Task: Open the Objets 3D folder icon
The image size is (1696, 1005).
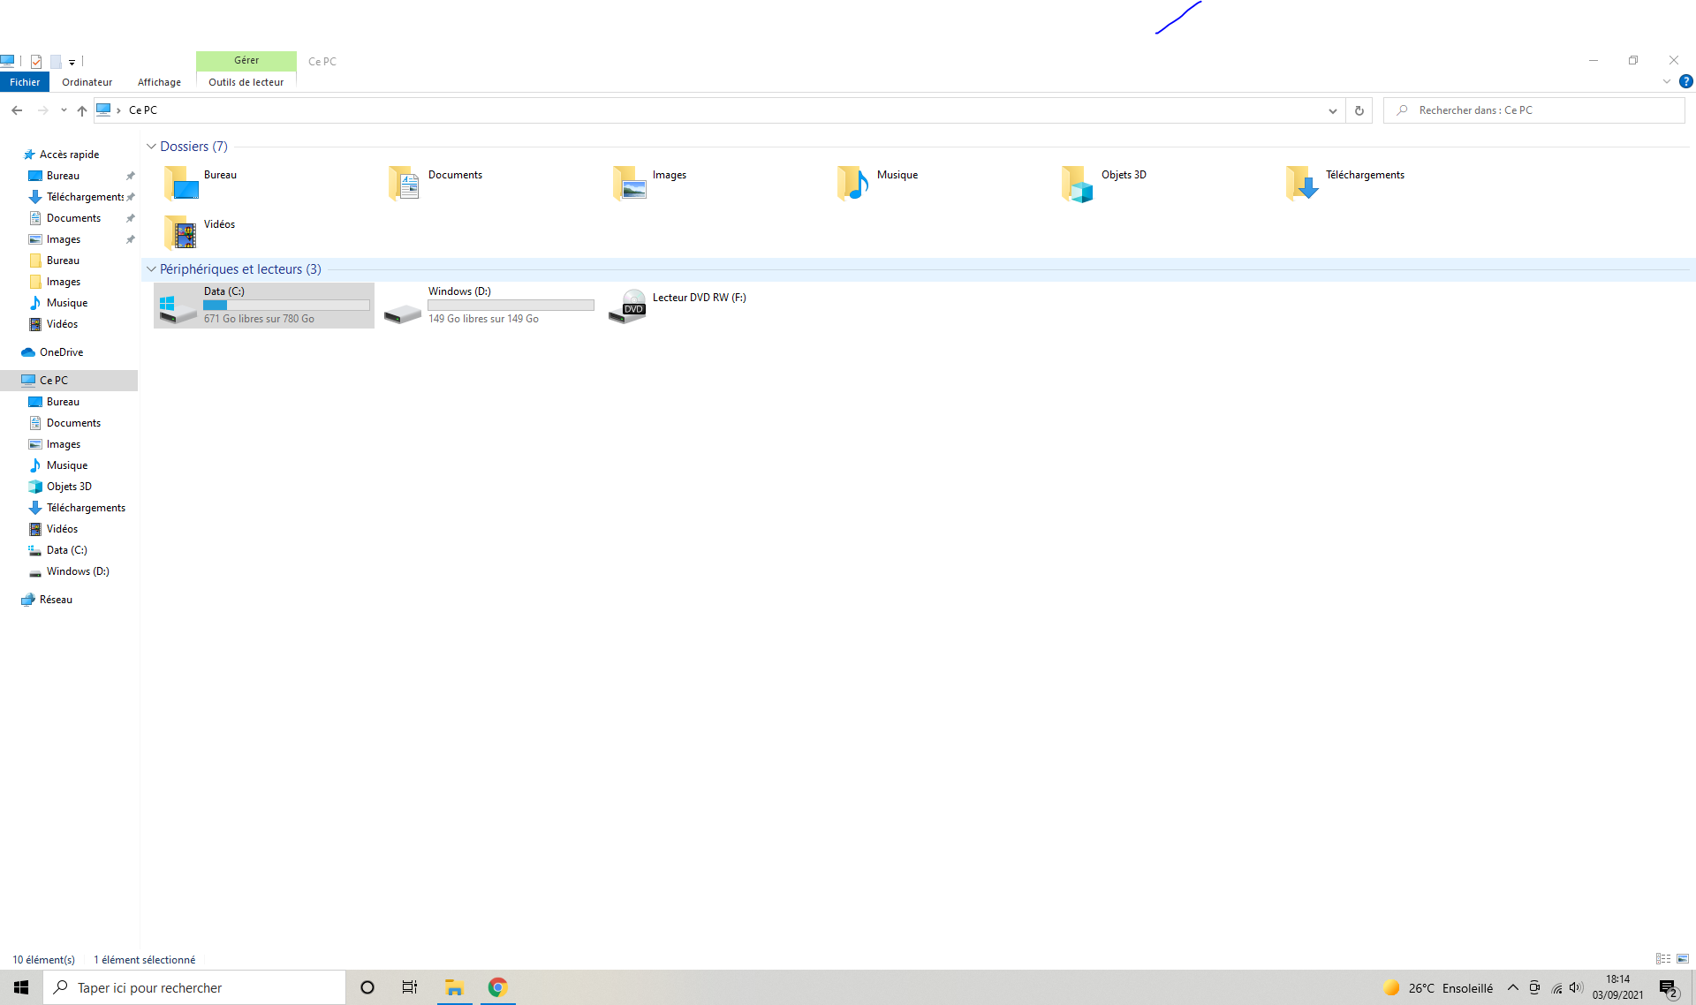Action: pyautogui.click(x=1077, y=184)
